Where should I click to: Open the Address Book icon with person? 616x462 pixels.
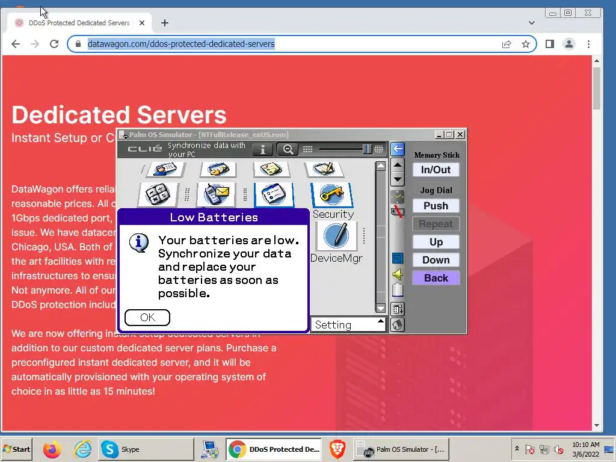(165, 169)
